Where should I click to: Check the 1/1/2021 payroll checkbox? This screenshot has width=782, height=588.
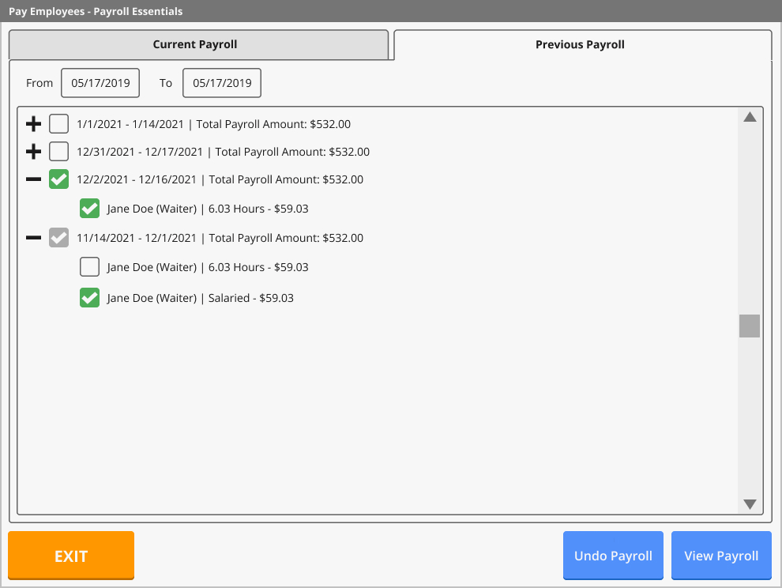(58, 123)
